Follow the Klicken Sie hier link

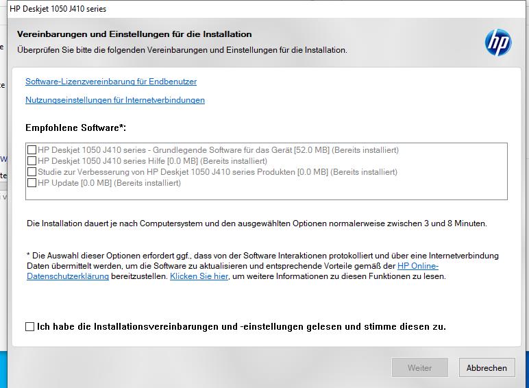[199, 276]
